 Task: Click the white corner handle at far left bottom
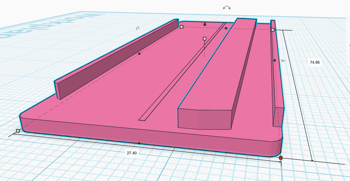[18, 131]
